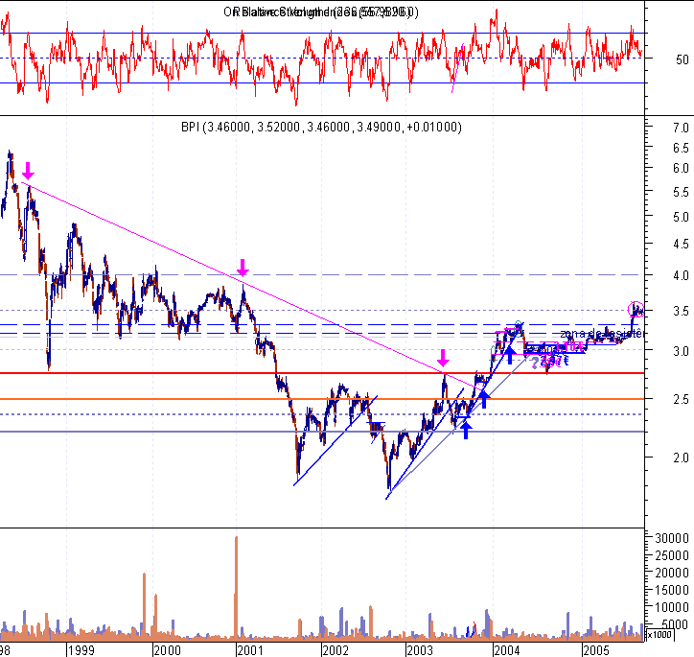The image size is (694, 657).
Task: Select the 50 level label on RSI axis
Action: 682,59
